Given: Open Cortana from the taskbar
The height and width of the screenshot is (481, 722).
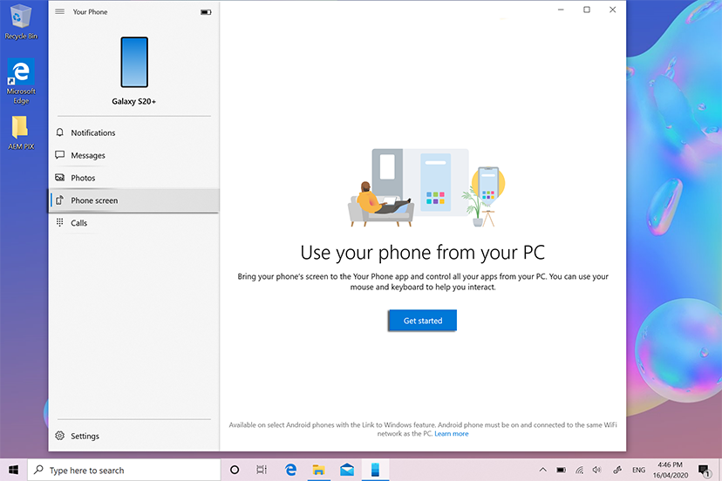Looking at the screenshot, I should pos(235,470).
